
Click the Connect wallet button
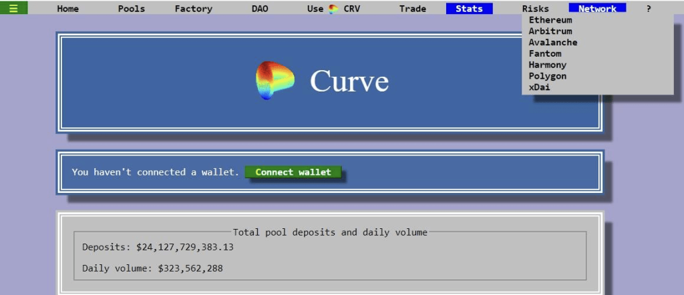tap(293, 172)
